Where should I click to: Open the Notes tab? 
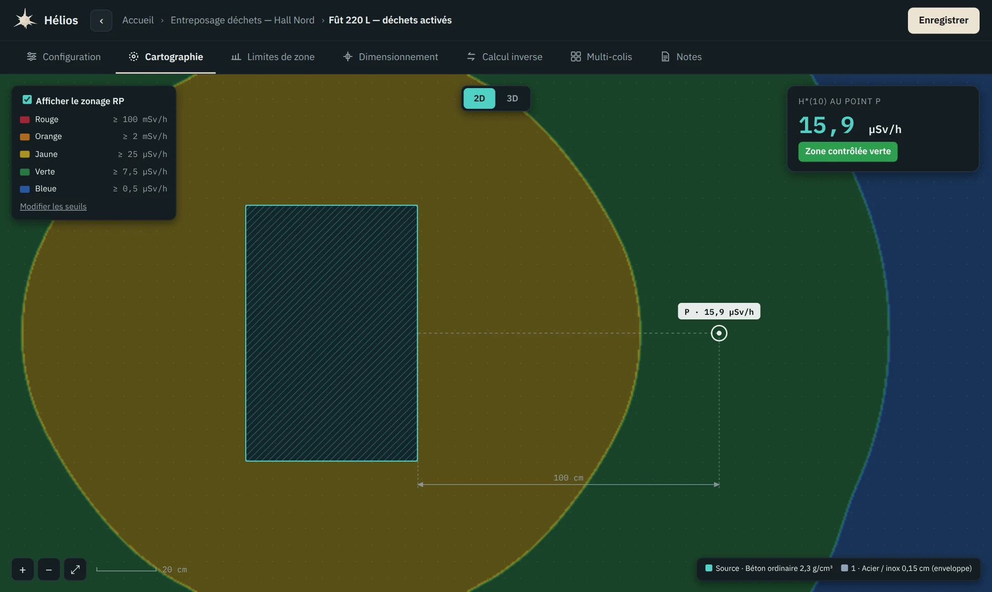681,57
